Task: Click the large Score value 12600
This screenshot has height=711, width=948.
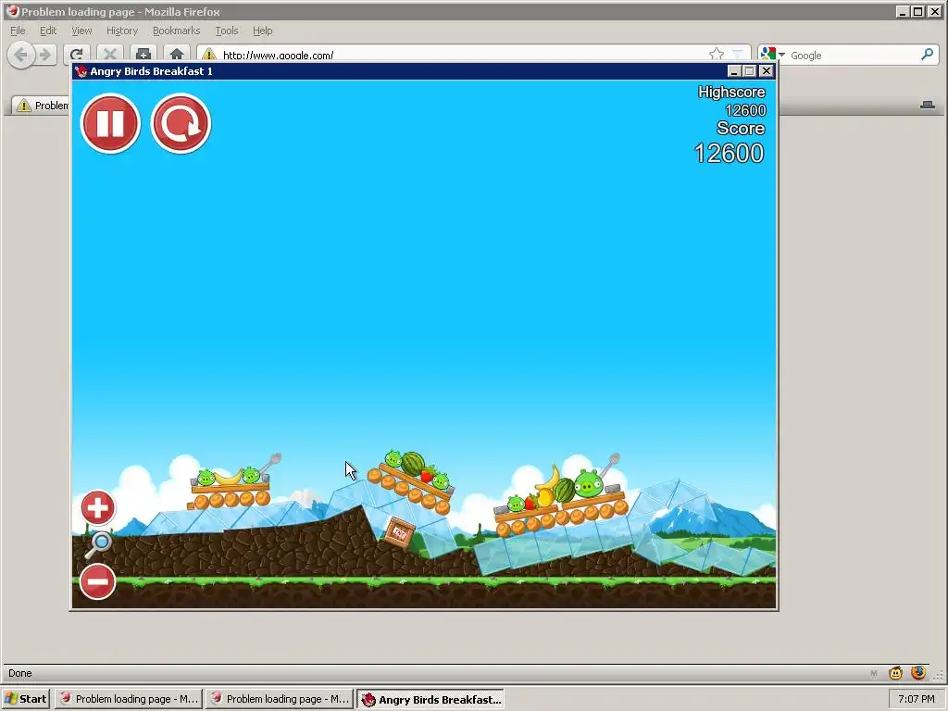Action: tap(730, 154)
